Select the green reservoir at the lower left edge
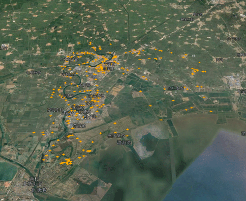The image size is (246, 201). click(7, 171)
